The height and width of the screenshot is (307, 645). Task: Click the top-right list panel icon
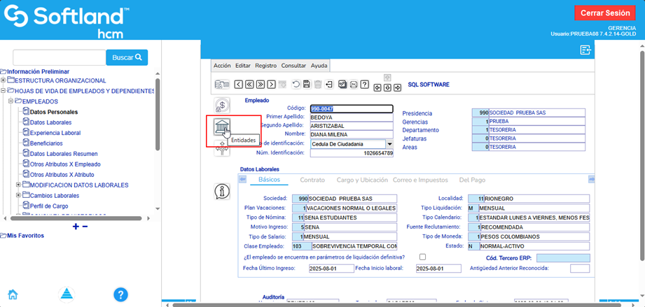point(585,49)
